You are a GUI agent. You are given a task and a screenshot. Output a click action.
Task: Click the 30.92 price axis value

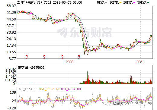click(11, 33)
